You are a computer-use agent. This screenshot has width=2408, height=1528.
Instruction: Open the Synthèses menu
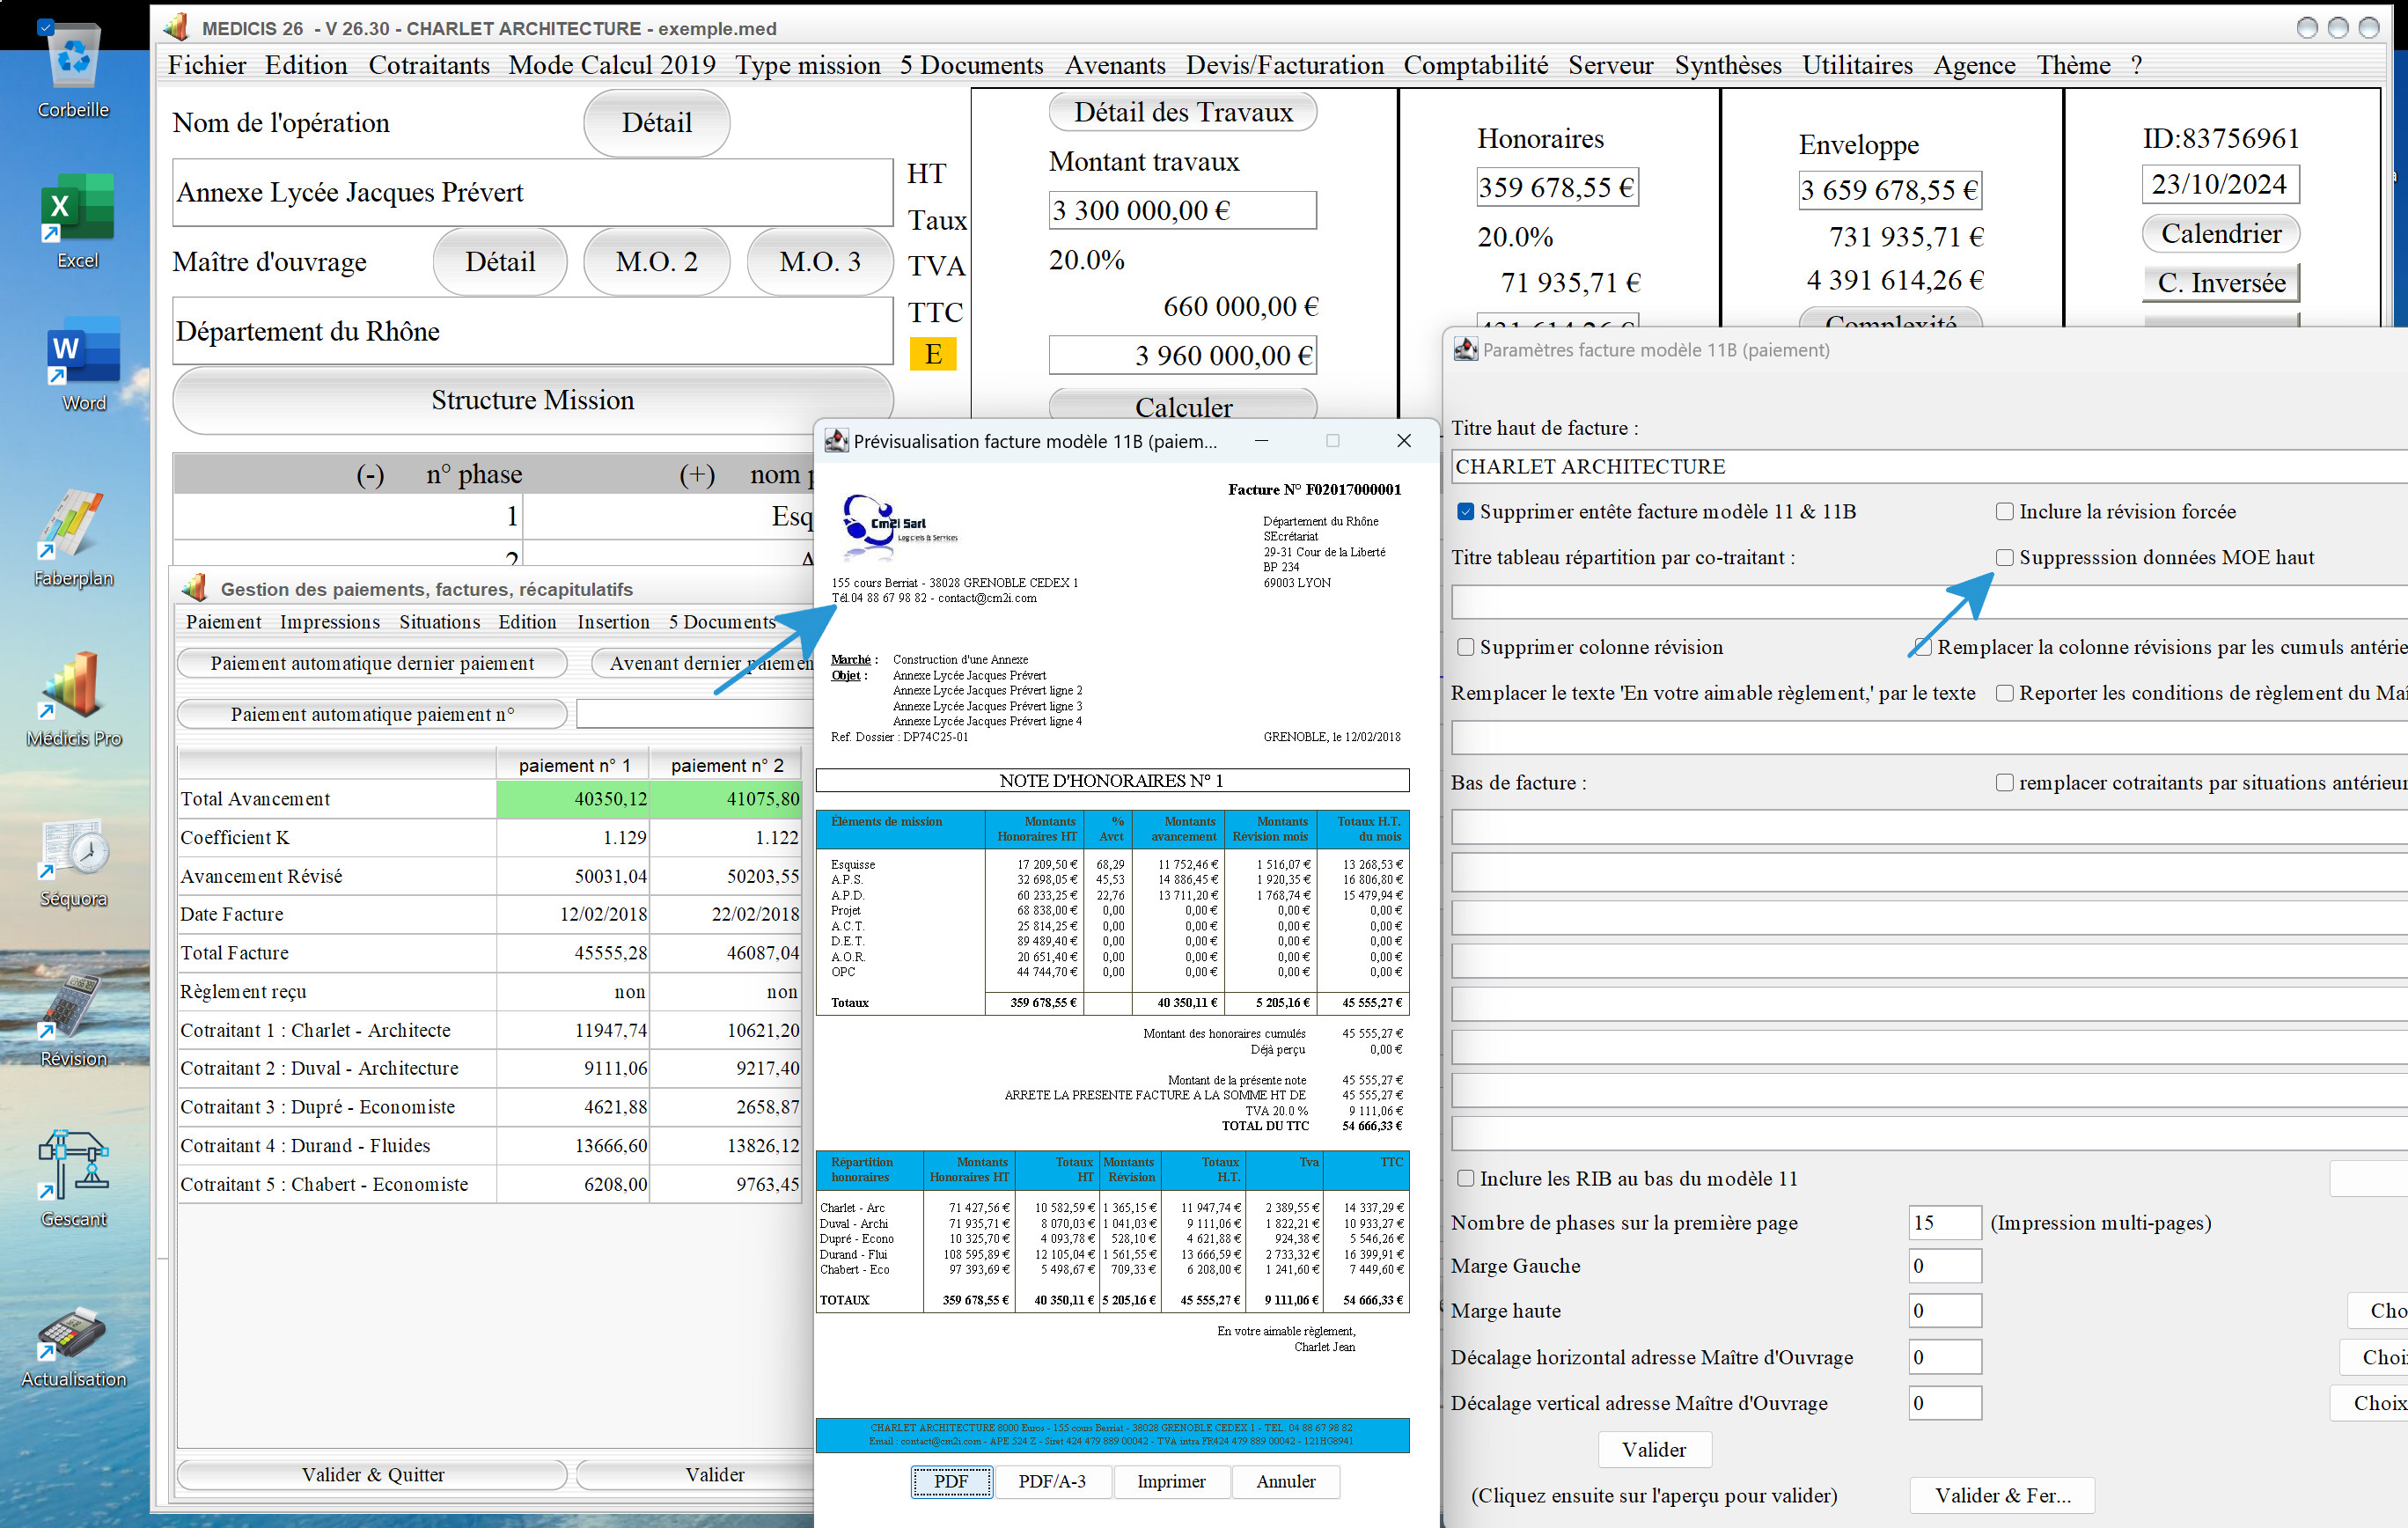[x=1728, y=65]
